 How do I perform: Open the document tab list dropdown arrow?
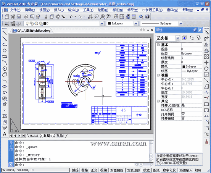(x=148, y=30)
